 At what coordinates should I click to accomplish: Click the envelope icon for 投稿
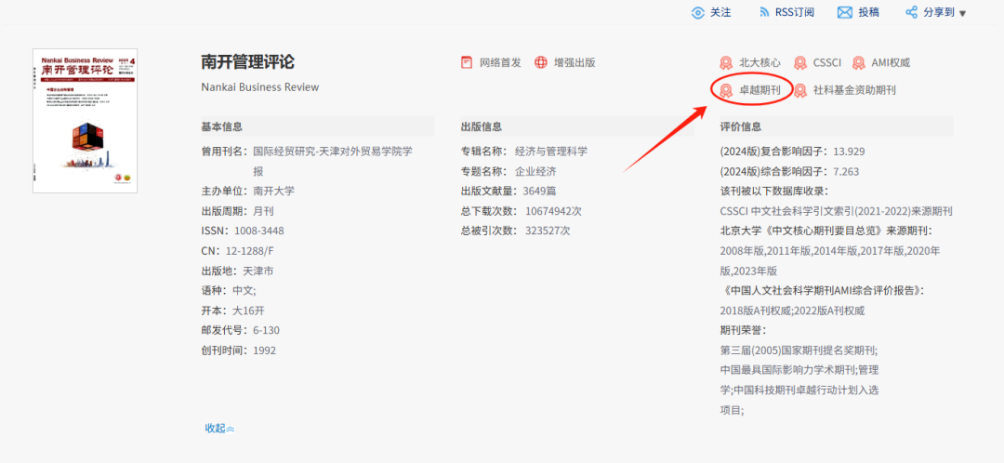845,12
